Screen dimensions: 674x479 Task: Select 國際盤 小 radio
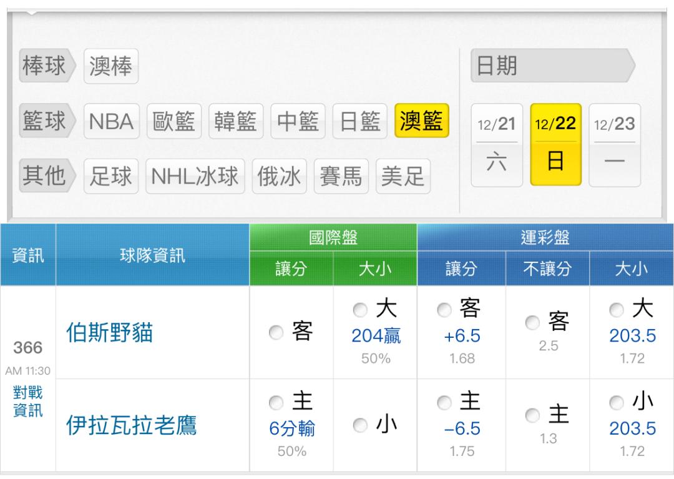click(x=360, y=425)
